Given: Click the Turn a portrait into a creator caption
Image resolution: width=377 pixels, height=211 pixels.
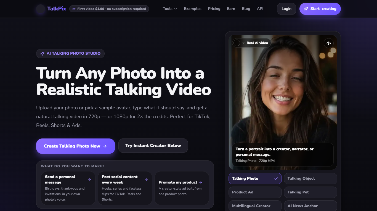Looking at the screenshot, I should tap(275, 152).
